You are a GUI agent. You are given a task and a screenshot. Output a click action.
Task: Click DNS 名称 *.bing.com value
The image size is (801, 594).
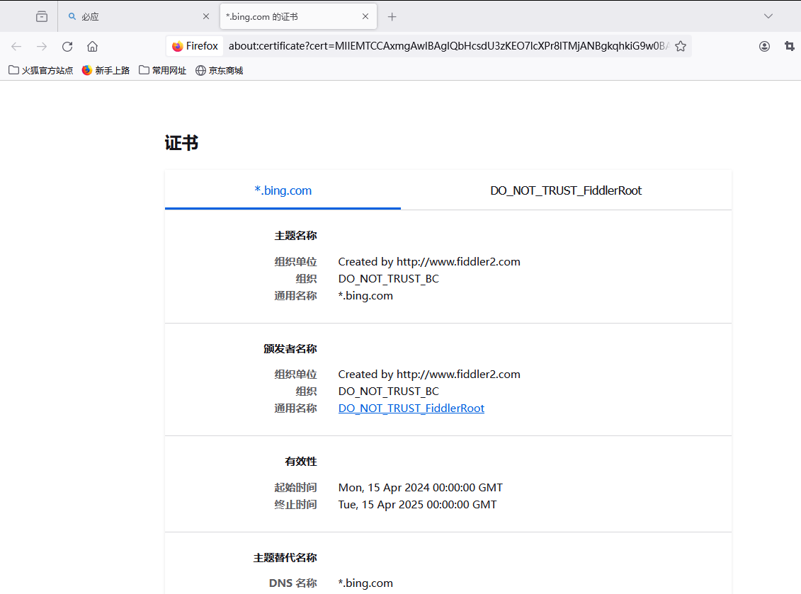(365, 583)
